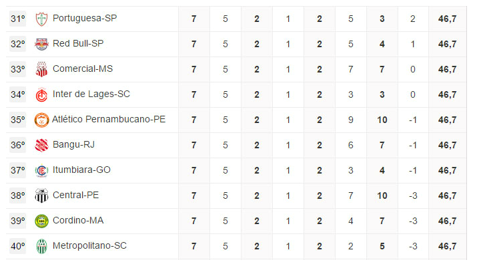
Task: Select the Atlético Pernambucano-PE team name
Action: point(109,120)
